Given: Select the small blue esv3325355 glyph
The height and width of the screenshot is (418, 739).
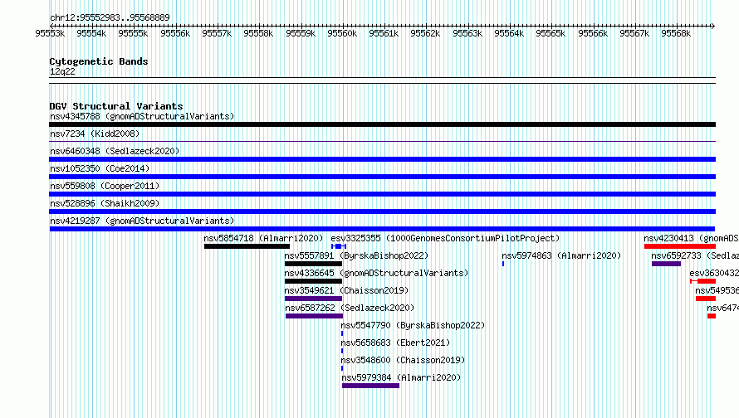Looking at the screenshot, I should [x=339, y=246].
